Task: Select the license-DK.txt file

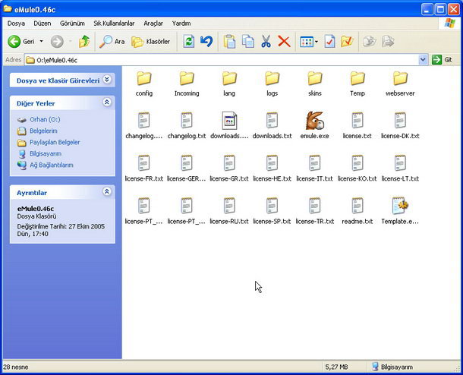Action: (400, 125)
